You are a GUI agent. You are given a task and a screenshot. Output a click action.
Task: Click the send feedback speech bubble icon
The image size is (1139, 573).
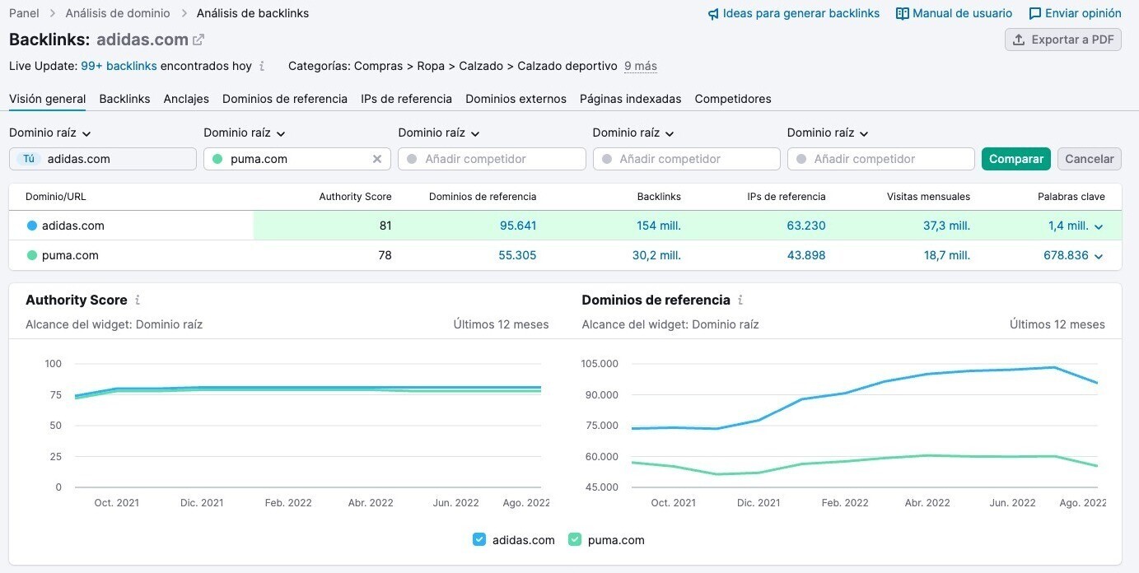point(1035,14)
